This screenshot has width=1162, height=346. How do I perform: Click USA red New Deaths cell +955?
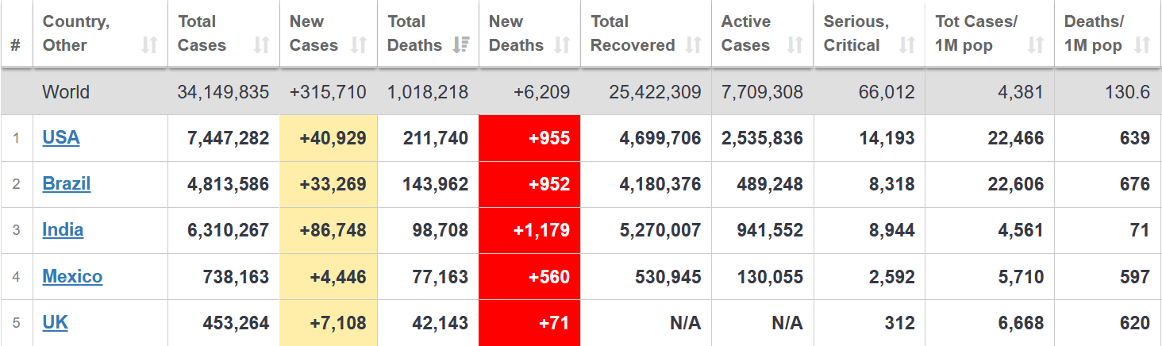(x=529, y=138)
